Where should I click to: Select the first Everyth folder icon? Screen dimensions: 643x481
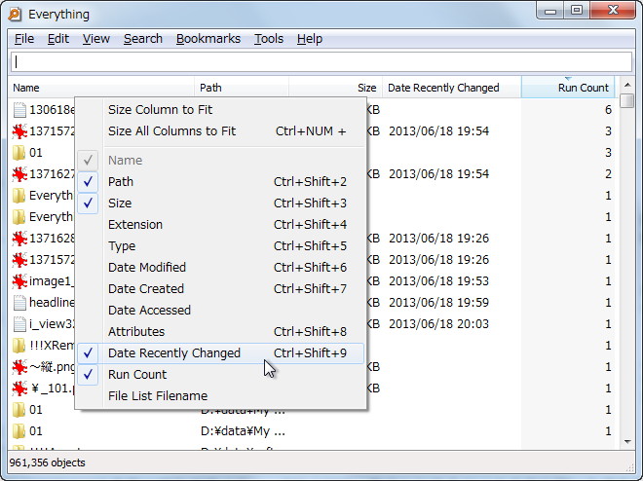(x=19, y=196)
